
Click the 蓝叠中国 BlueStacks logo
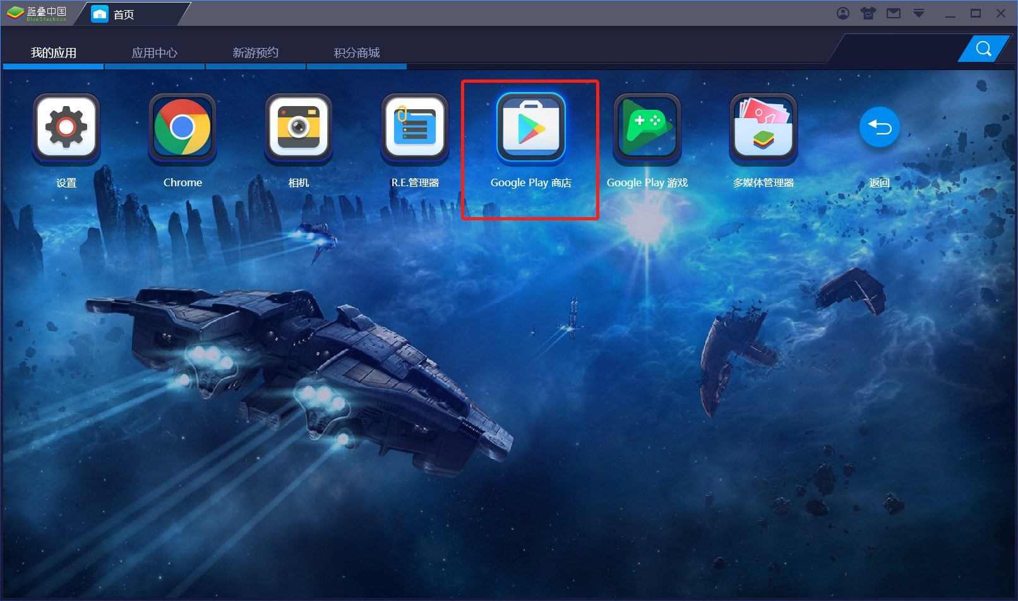point(37,13)
